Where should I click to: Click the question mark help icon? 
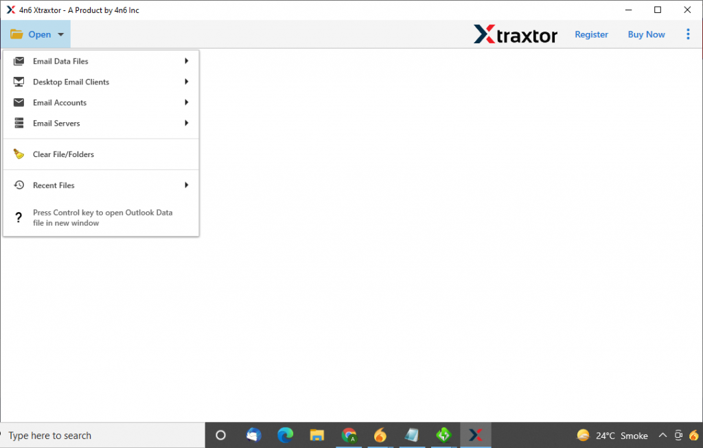19,217
